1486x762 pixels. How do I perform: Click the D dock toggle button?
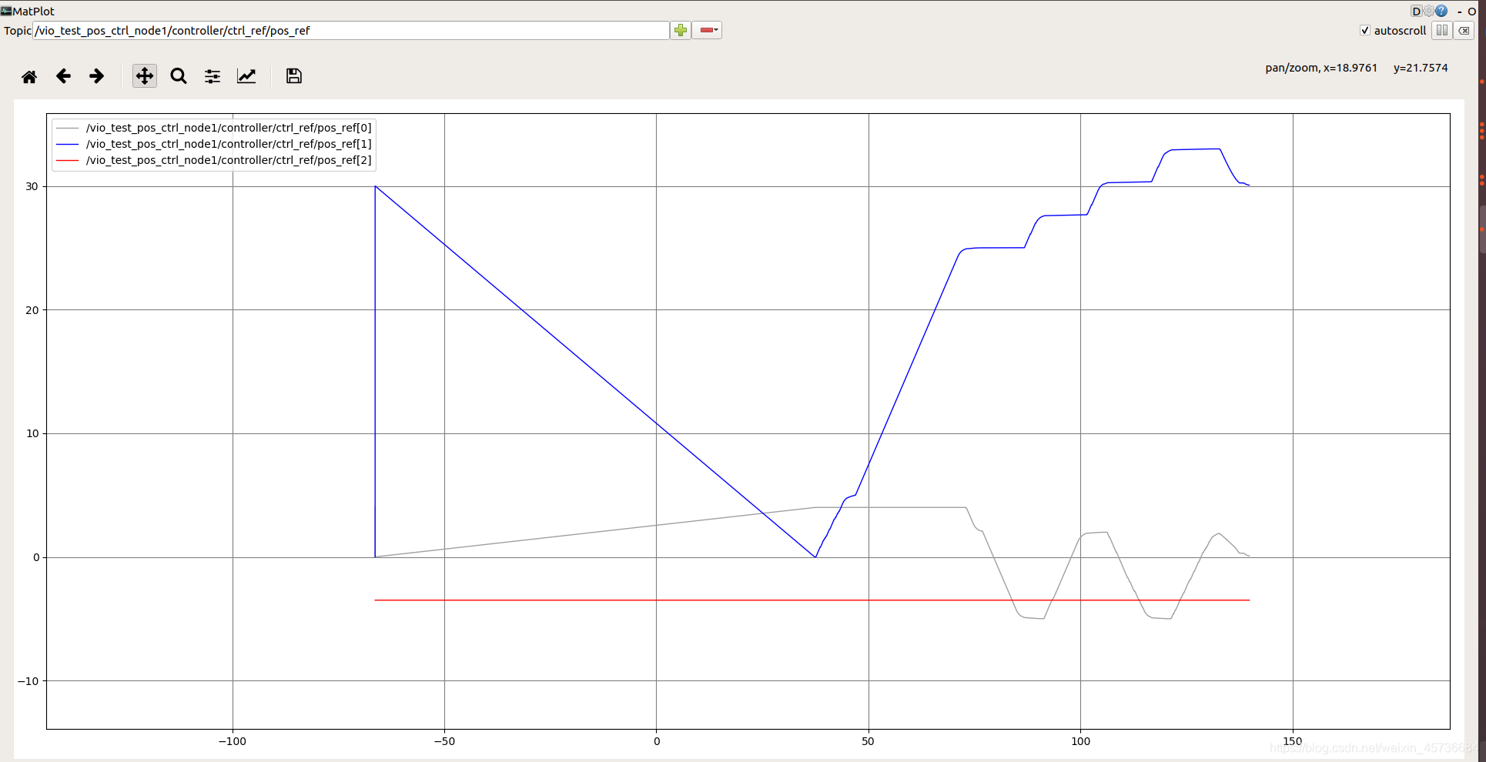[x=1416, y=12]
